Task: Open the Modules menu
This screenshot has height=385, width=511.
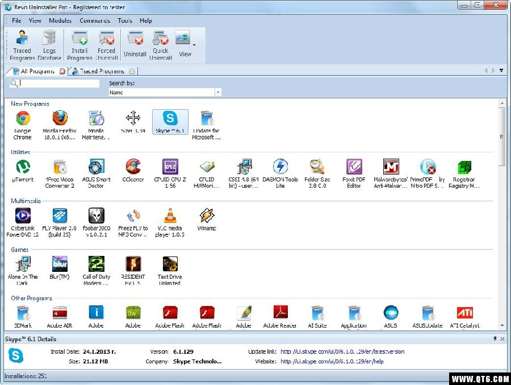Action: tap(60, 20)
